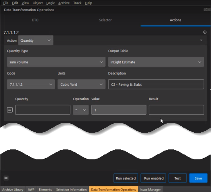Select the Data Transformation Operations bottom tab
The image size is (211, 192).
tap(113, 190)
